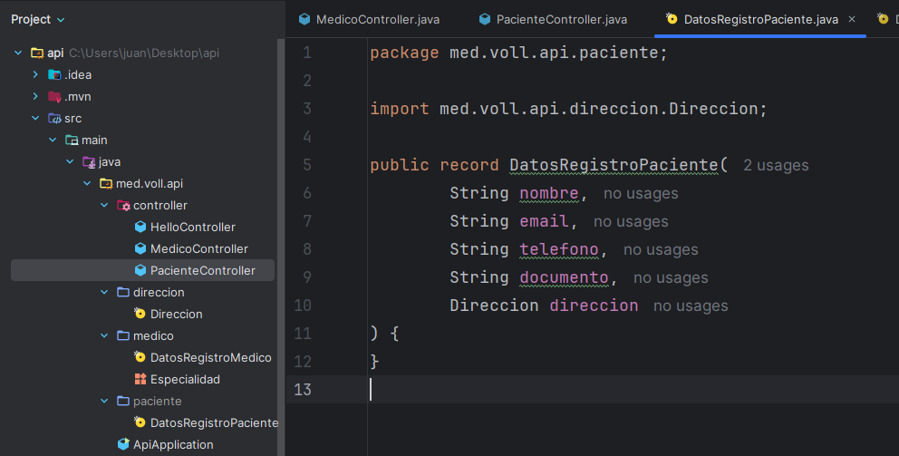Click the DatosRegistroPaciente record icon in tree
Screen dimensions: 899x456
point(140,422)
